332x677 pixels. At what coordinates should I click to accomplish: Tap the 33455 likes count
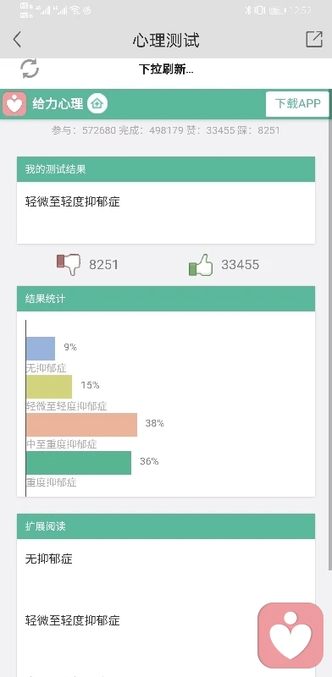pyautogui.click(x=241, y=264)
